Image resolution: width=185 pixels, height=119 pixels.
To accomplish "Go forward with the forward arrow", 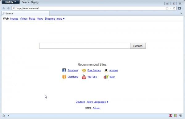I will pos(8,8).
